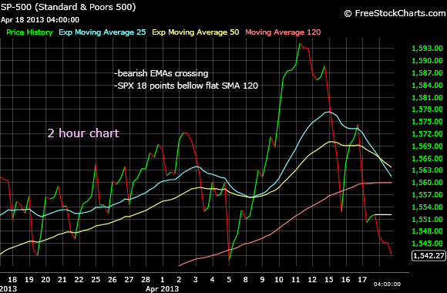Click the 1,560.00 price axis label
Viewport: 447px width, 293px height.
427,182
